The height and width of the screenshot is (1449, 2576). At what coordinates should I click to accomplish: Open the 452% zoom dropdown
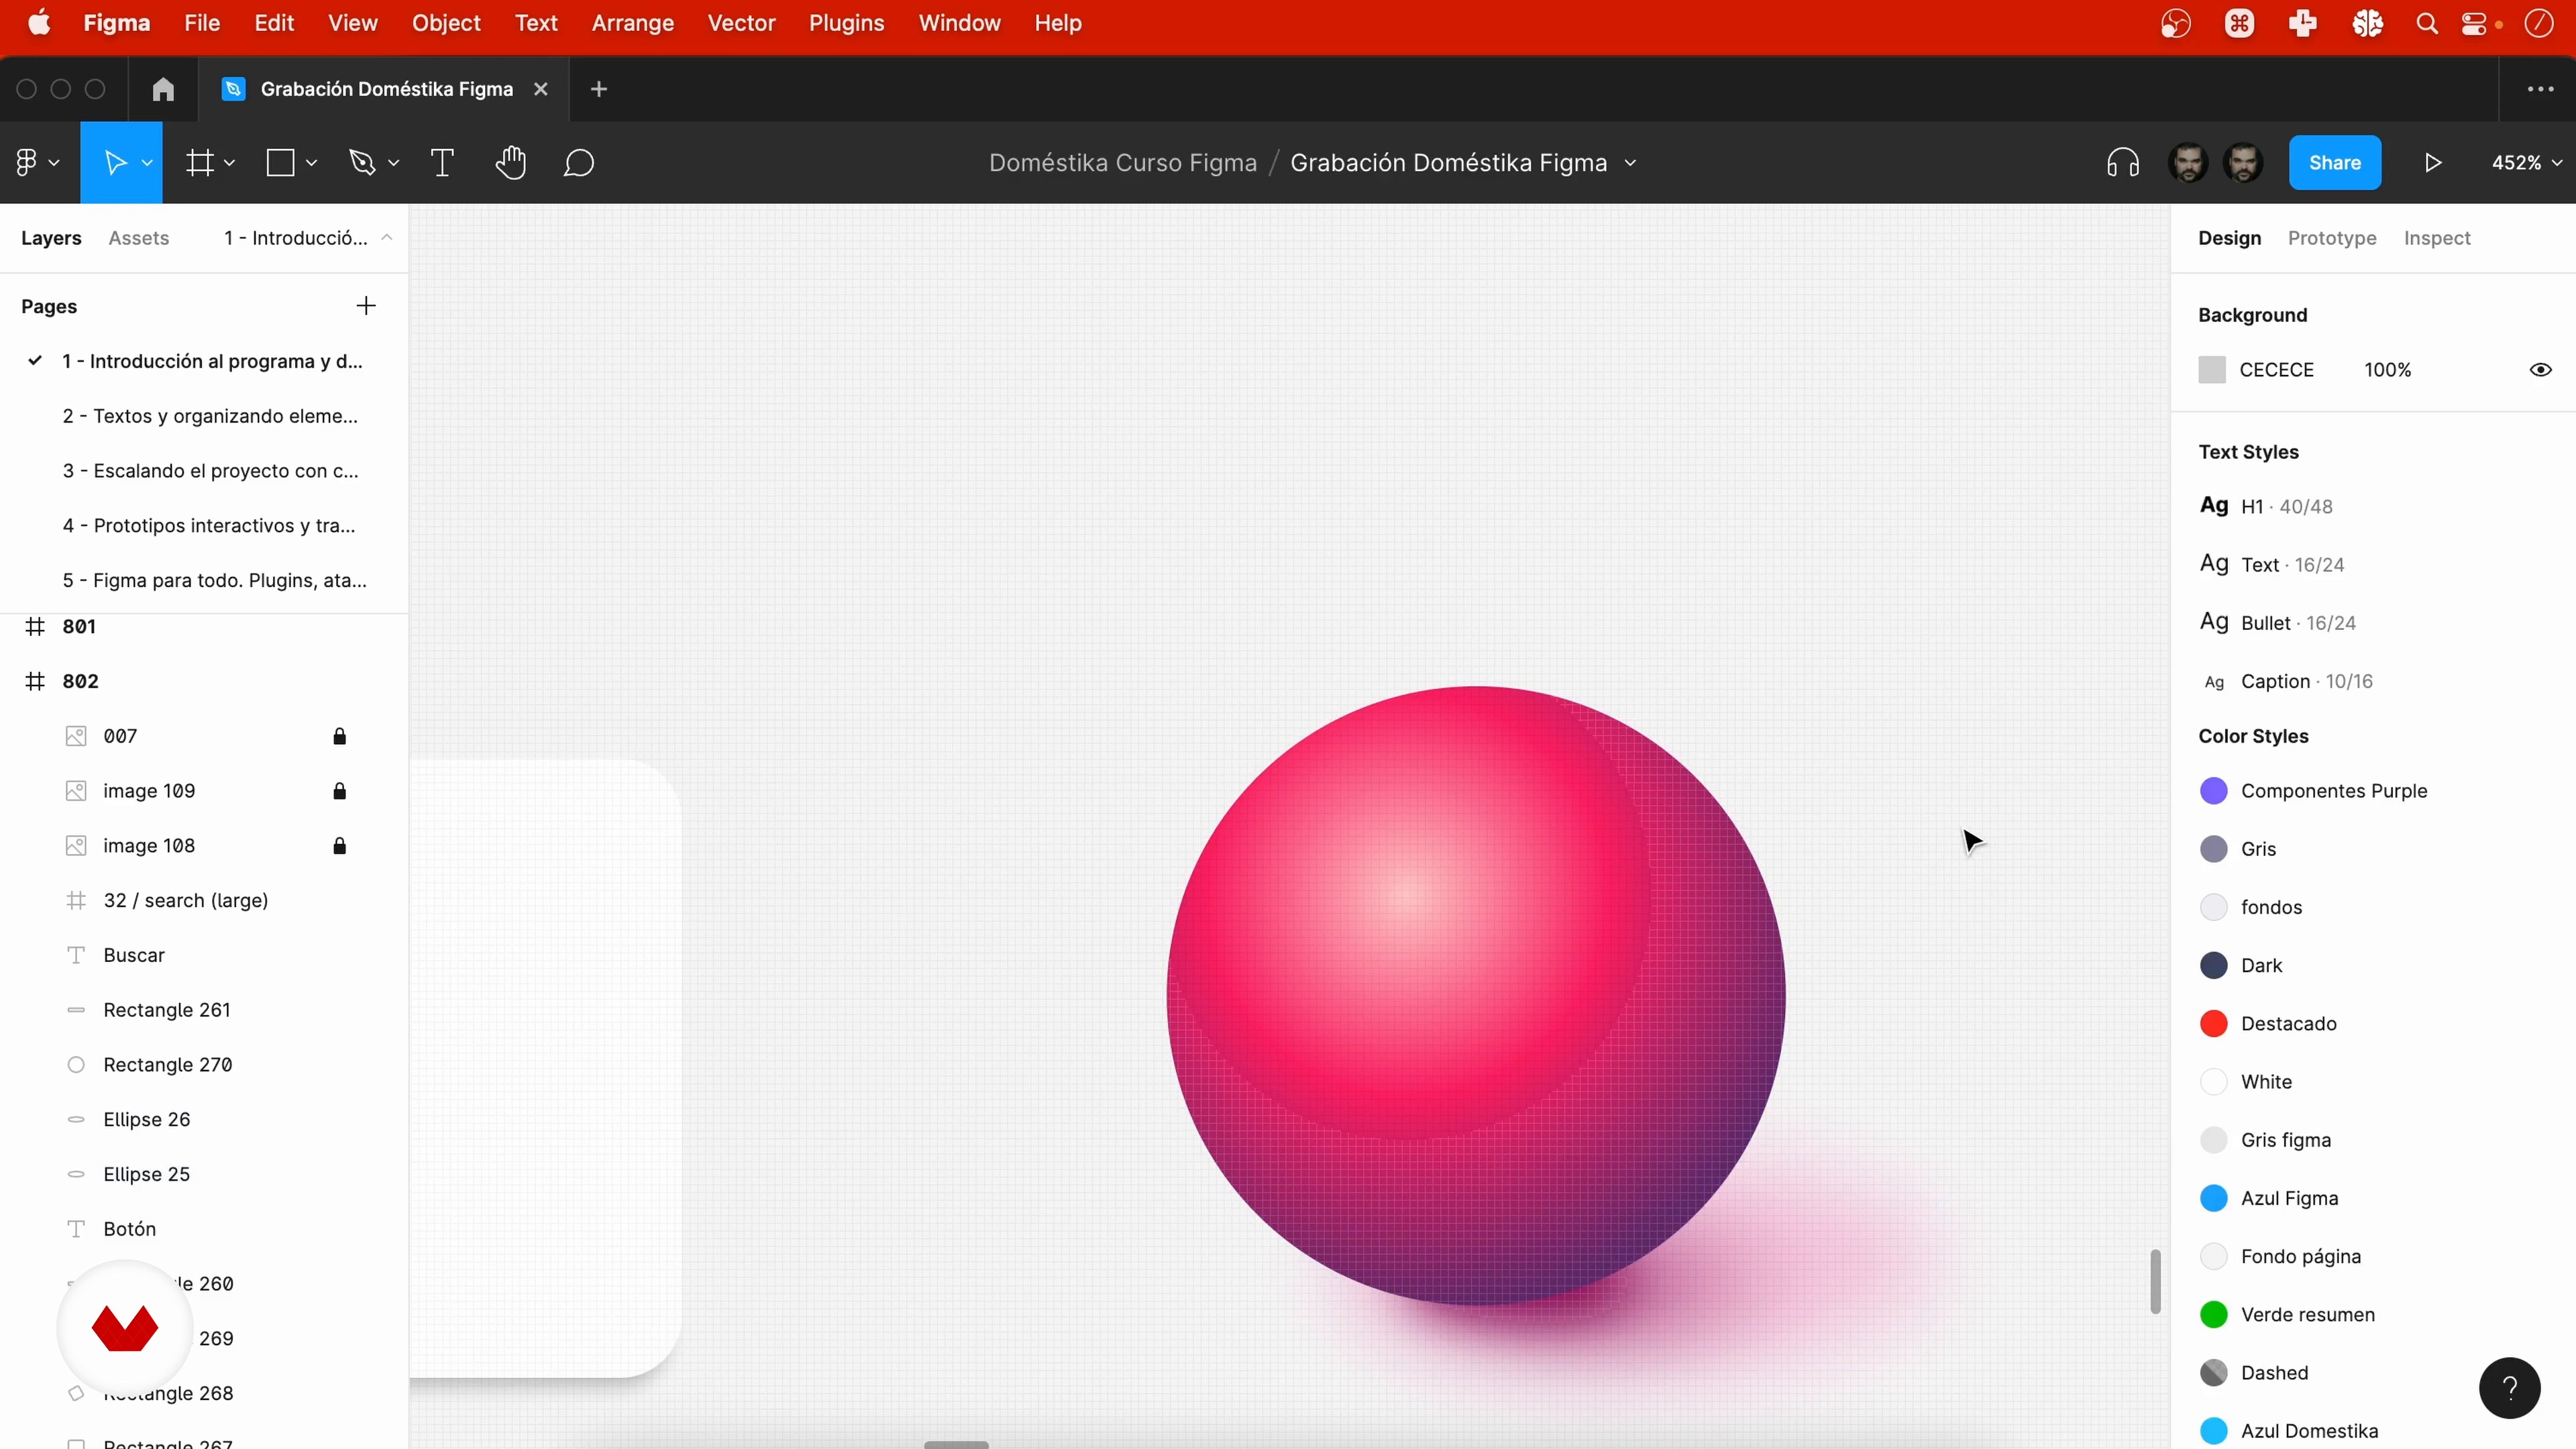coord(2526,162)
